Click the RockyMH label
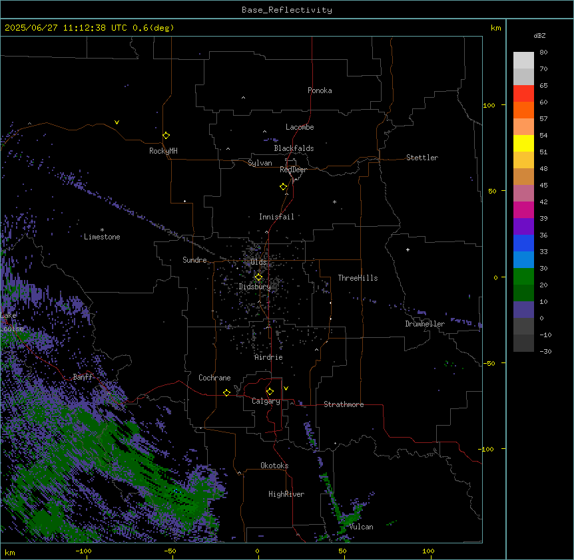Image resolution: width=574 pixels, height=560 pixels. (x=163, y=151)
